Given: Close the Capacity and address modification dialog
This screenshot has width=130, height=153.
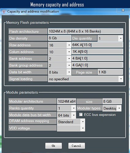Looking at the screenshot, I should 123,10.
